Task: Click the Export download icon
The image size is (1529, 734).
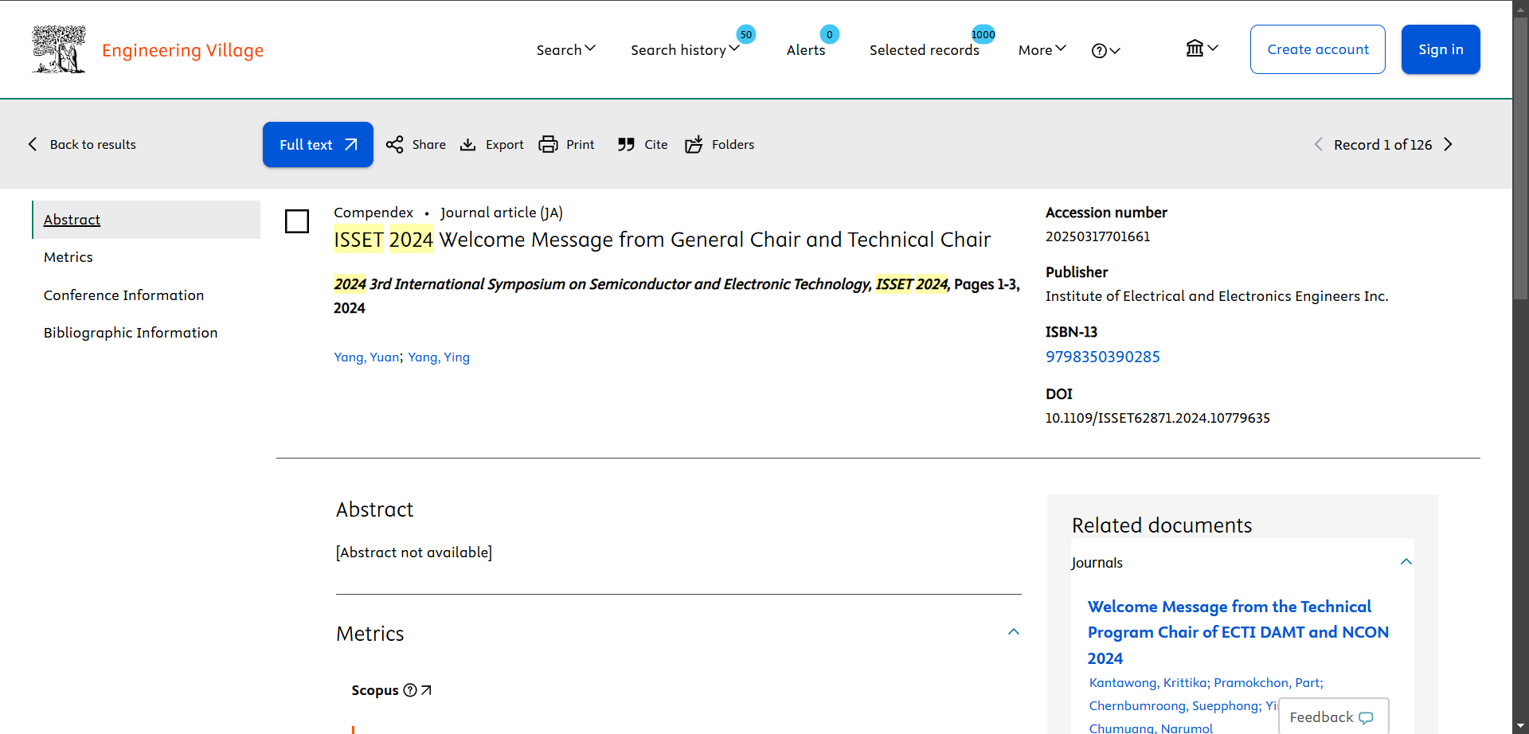Action: (x=468, y=145)
